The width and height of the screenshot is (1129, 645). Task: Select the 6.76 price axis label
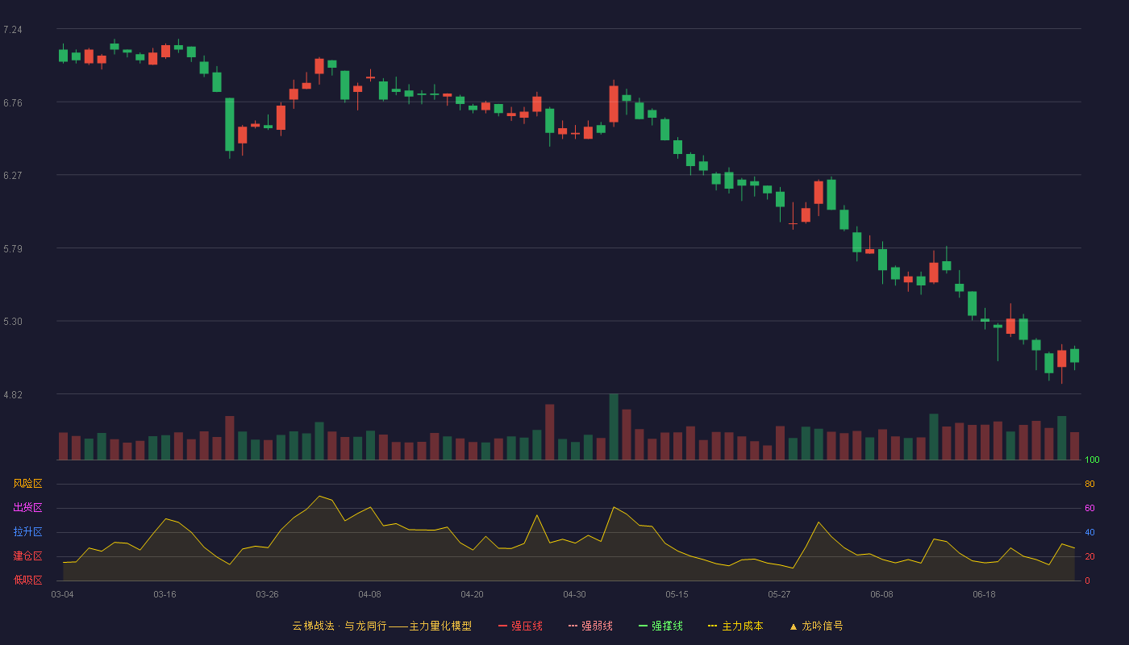point(13,102)
